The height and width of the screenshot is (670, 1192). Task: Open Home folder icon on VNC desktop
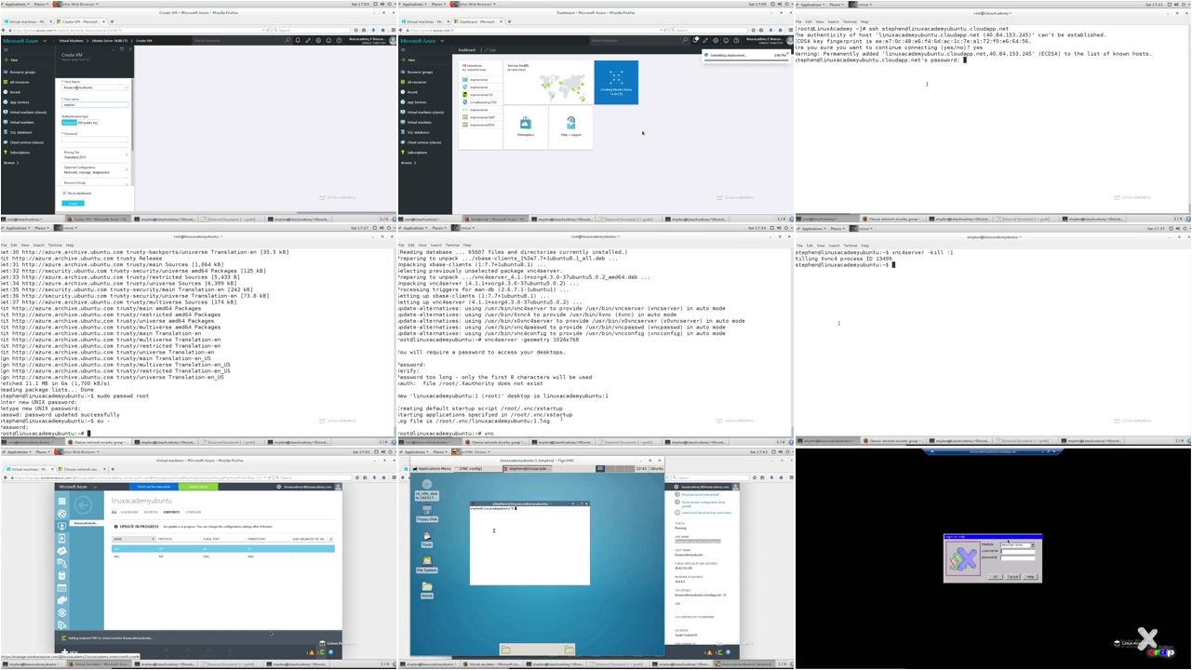pyautogui.click(x=426, y=589)
